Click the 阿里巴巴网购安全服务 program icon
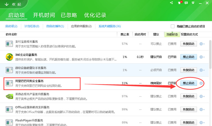 [9, 83]
